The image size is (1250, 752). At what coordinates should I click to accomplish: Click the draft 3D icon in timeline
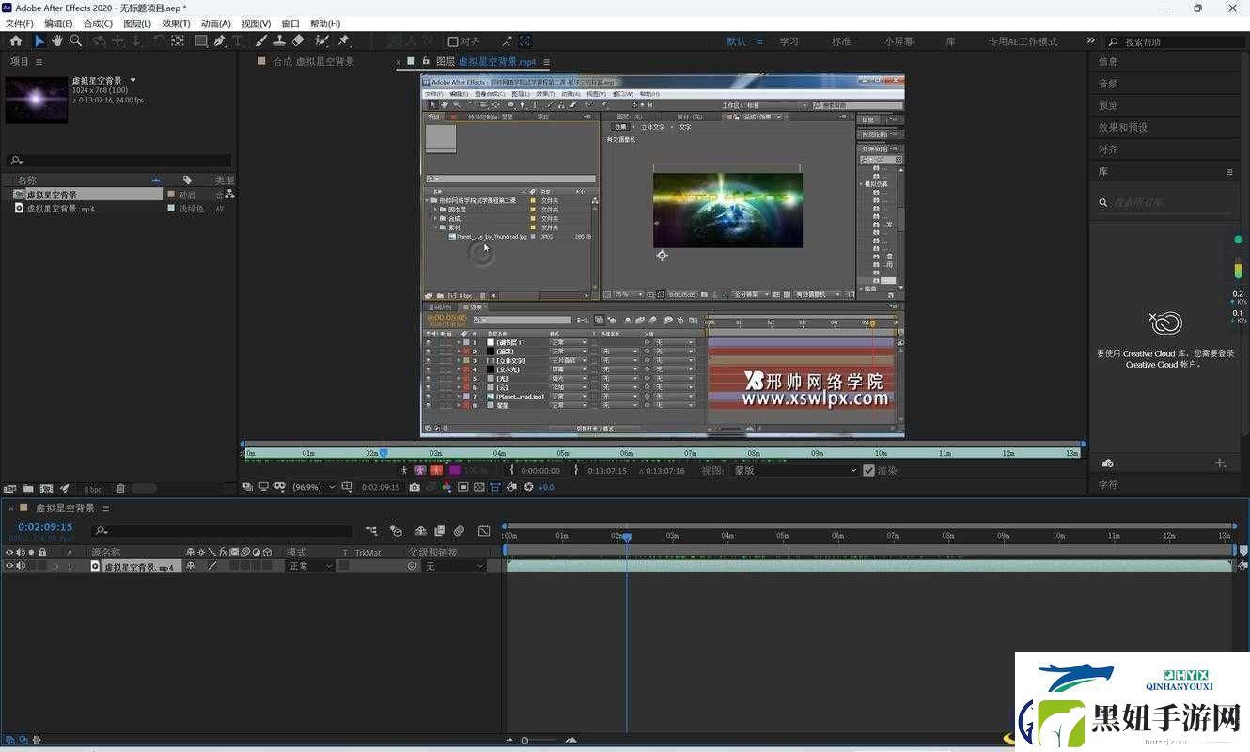(x=396, y=531)
